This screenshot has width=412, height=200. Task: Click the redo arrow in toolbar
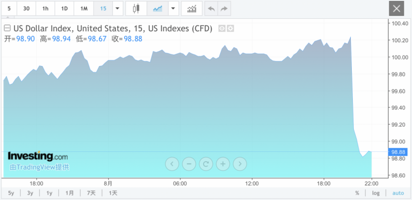pyautogui.click(x=224, y=8)
